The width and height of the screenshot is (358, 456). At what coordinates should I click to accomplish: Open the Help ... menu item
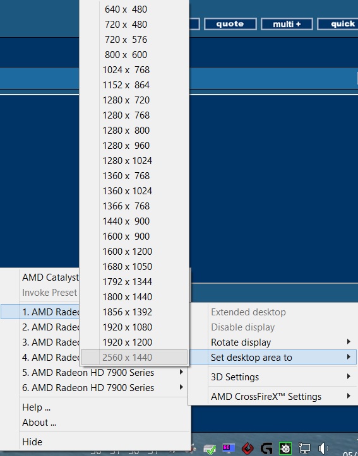pyautogui.click(x=95, y=407)
